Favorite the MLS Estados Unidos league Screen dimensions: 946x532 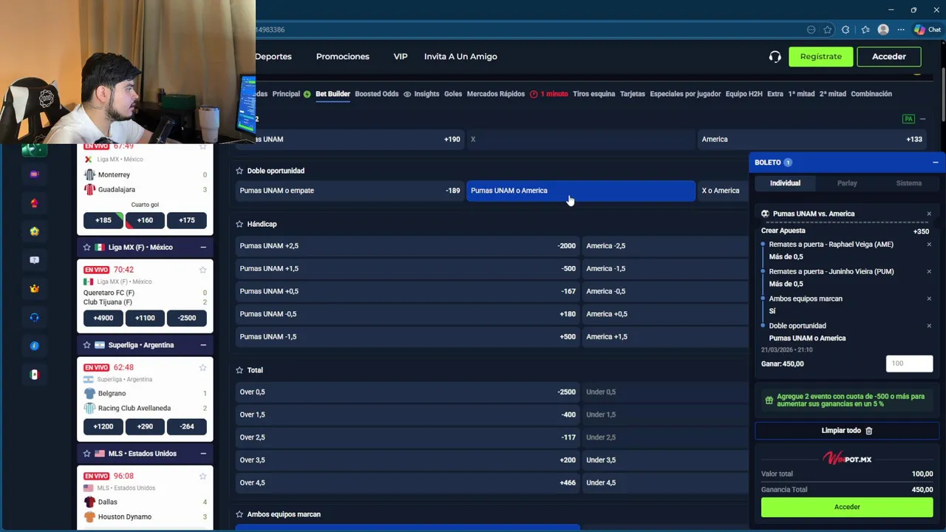click(86, 454)
